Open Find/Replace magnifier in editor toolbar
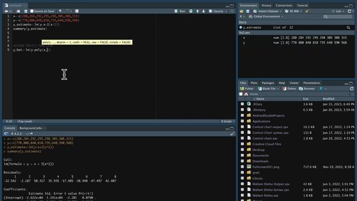The width and height of the screenshot is (357, 201). pyautogui.click(x=60, y=11)
